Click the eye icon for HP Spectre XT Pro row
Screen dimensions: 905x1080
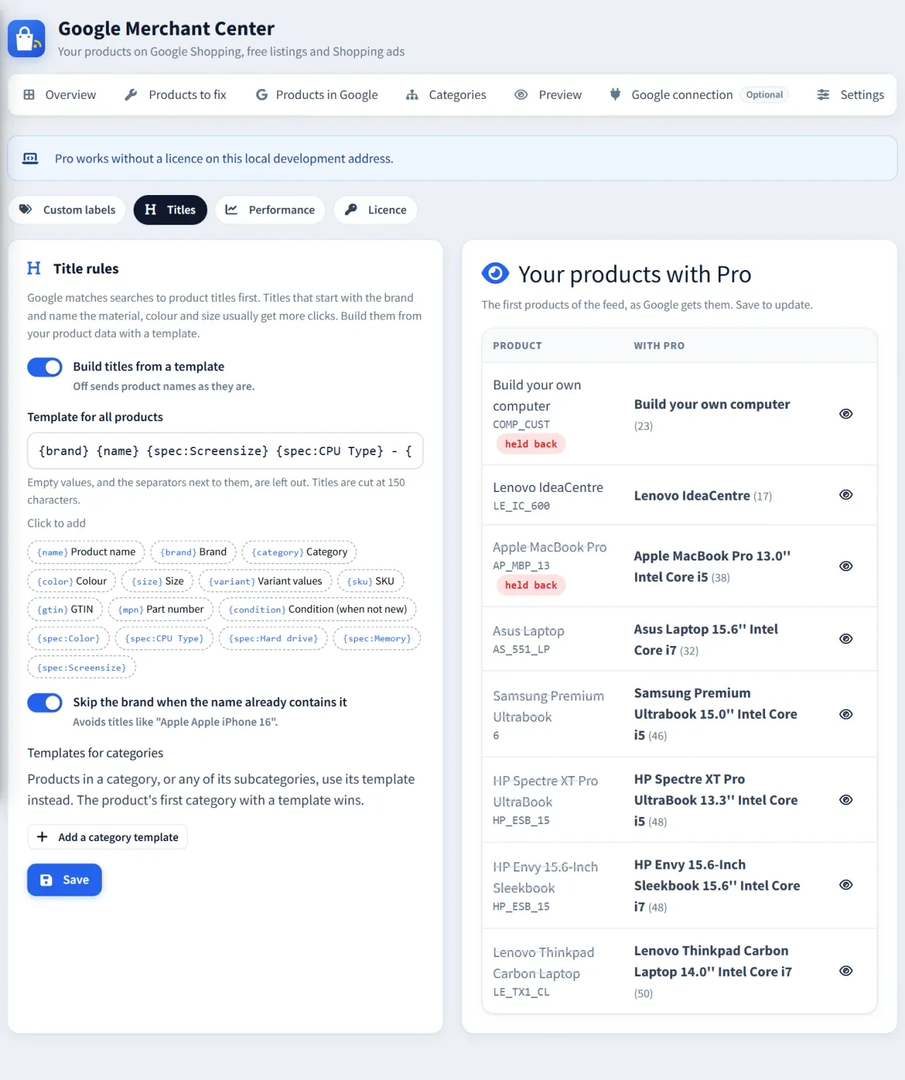click(846, 800)
